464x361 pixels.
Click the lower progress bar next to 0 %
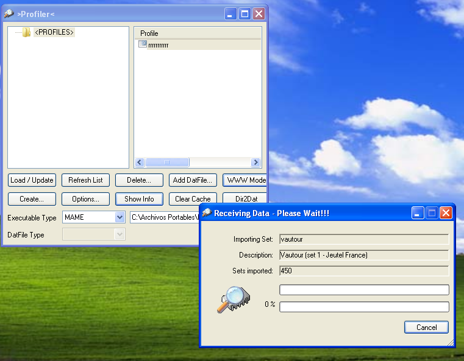(x=364, y=307)
